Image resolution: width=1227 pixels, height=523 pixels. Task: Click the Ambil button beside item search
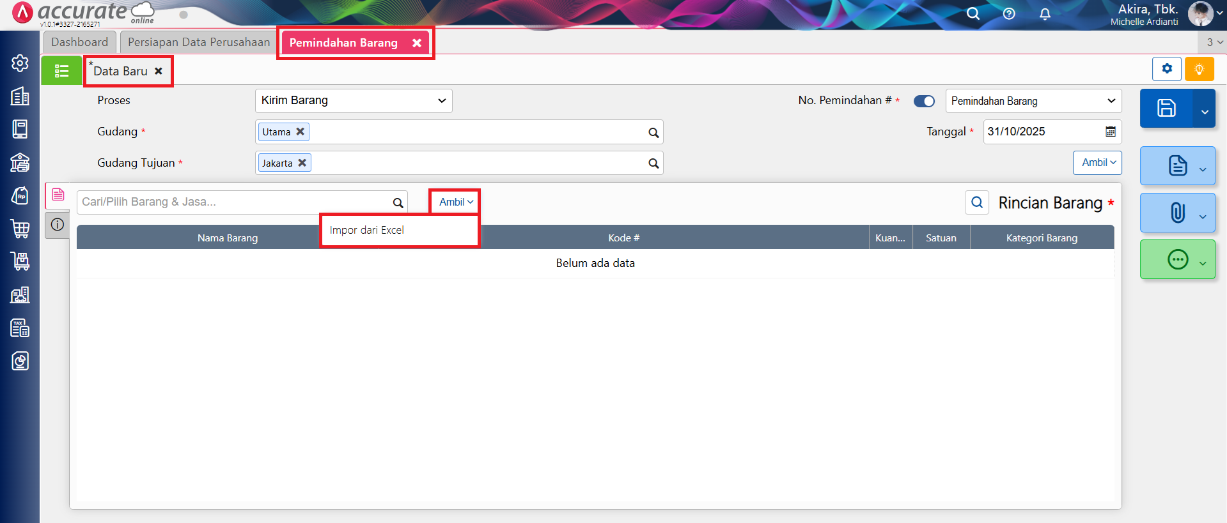coord(455,202)
